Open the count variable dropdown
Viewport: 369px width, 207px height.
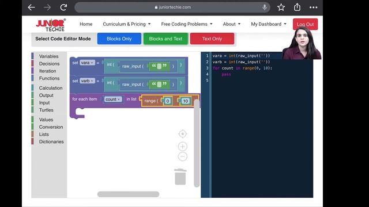click(113, 99)
